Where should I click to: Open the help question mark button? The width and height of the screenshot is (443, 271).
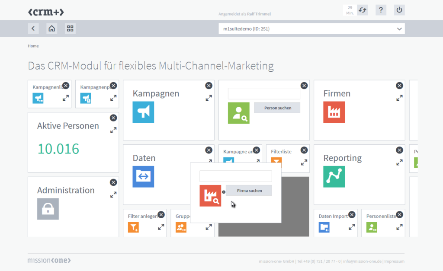[x=381, y=10]
